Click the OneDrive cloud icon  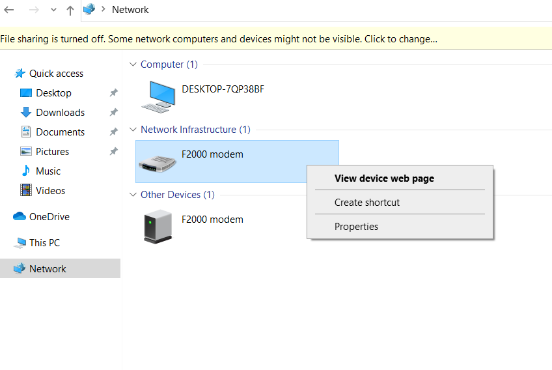pyautogui.click(x=20, y=216)
